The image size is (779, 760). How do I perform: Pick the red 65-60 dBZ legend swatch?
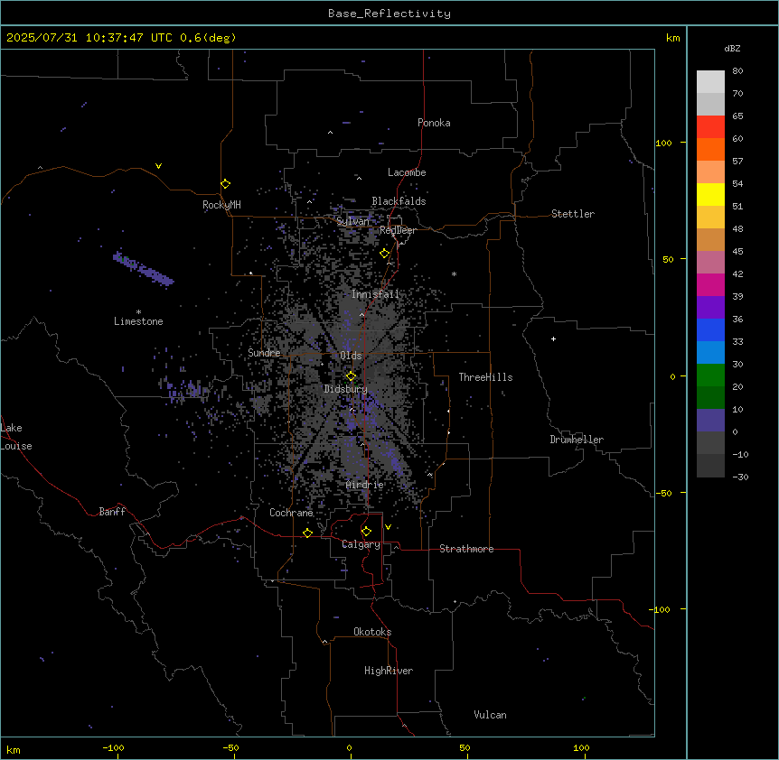click(710, 127)
